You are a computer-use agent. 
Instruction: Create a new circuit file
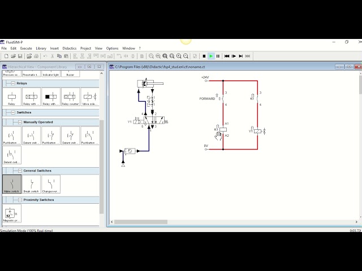6,56
